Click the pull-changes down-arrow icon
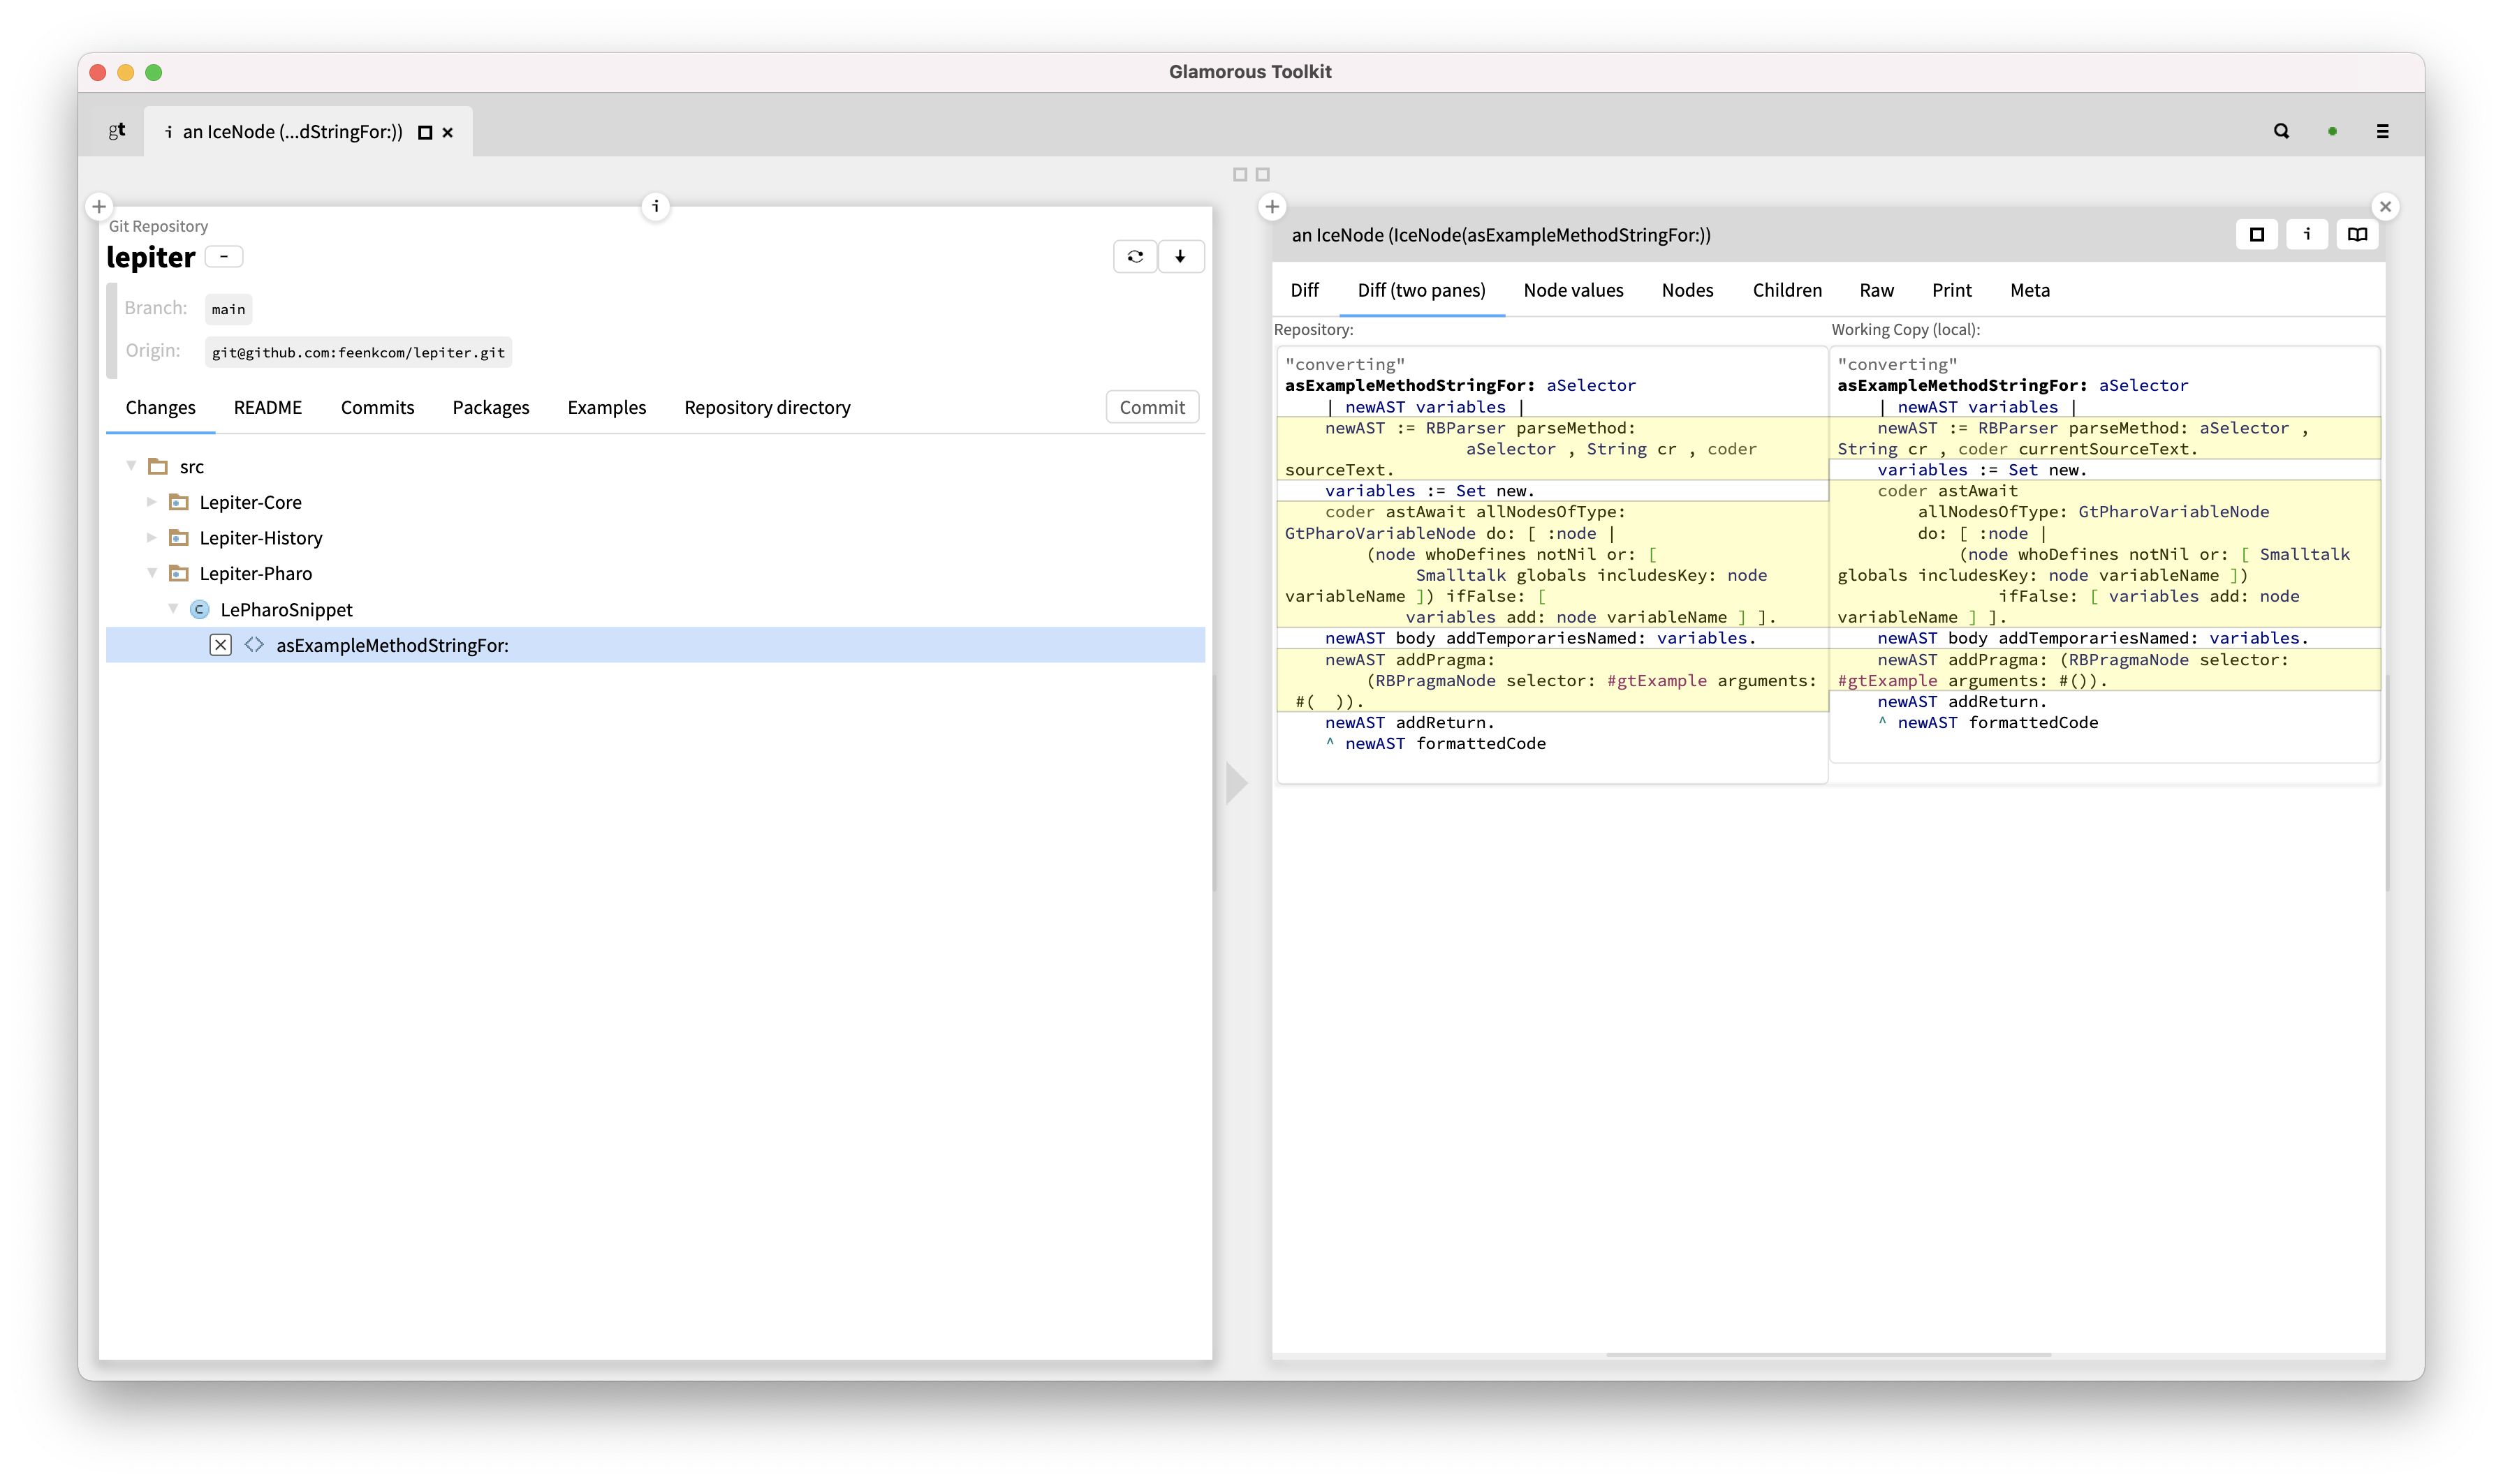Image resolution: width=2503 pixels, height=1484 pixels. 1182,257
